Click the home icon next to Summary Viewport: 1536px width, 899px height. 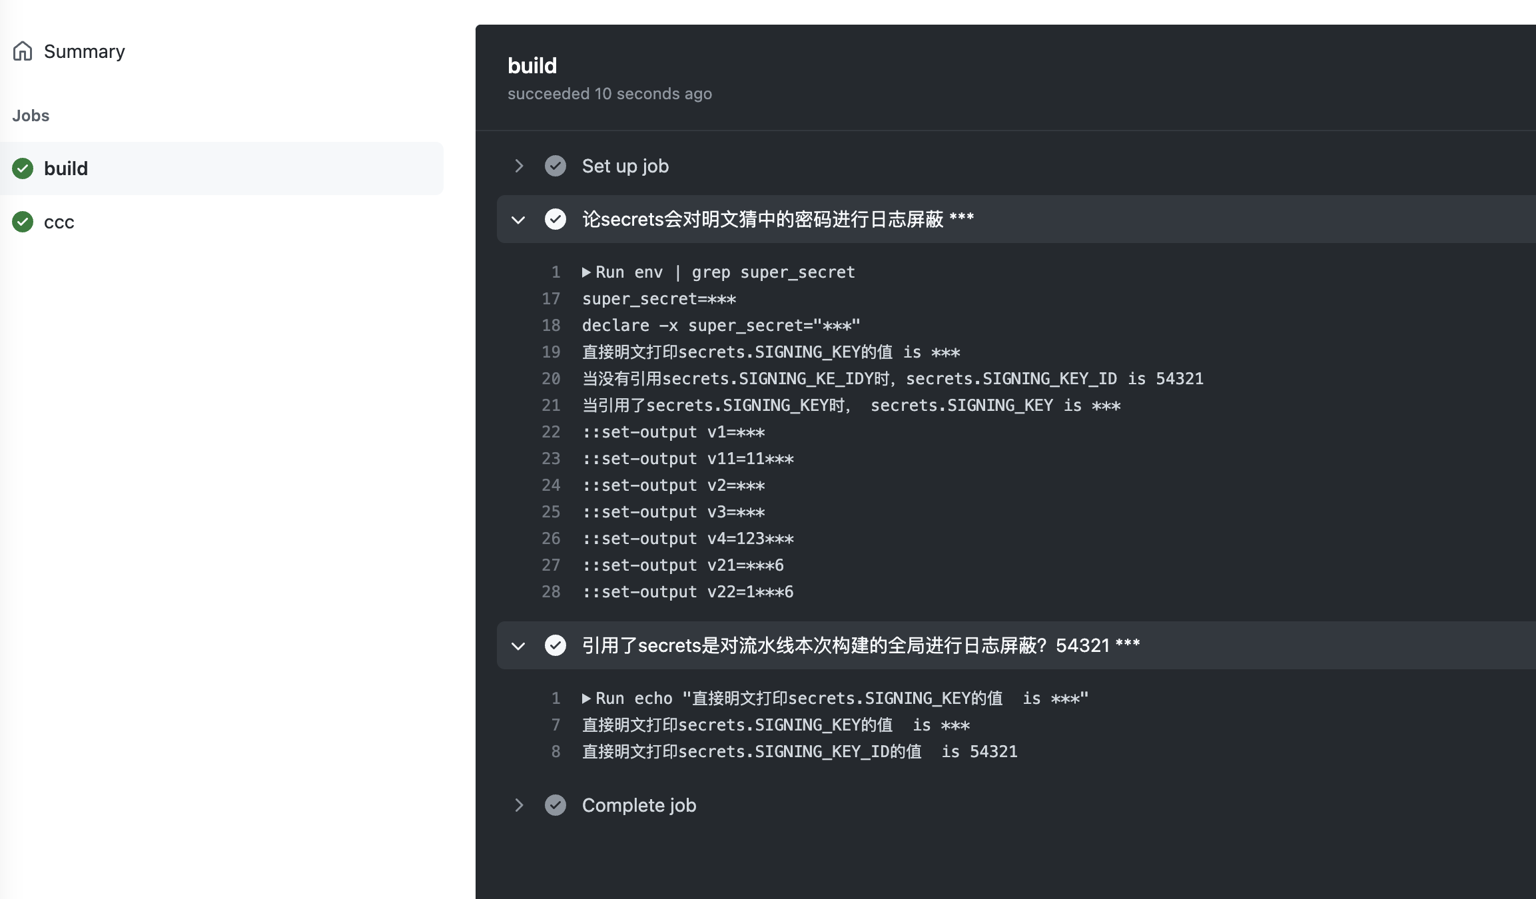click(x=22, y=51)
